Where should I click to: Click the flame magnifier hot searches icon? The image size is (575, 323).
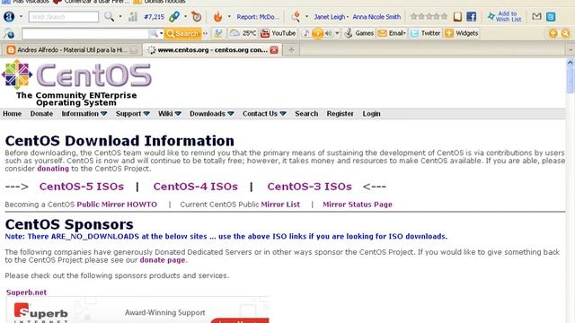[x=296, y=16]
